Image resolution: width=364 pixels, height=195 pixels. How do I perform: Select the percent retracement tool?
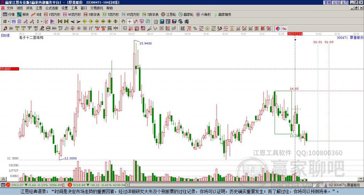pos(195,28)
